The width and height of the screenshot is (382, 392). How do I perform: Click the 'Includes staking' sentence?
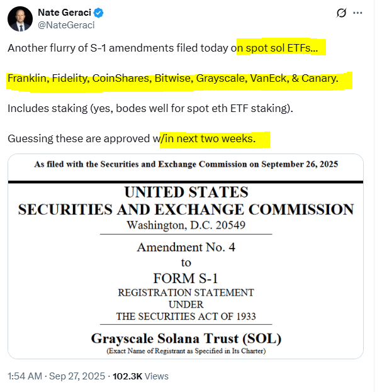click(150, 108)
